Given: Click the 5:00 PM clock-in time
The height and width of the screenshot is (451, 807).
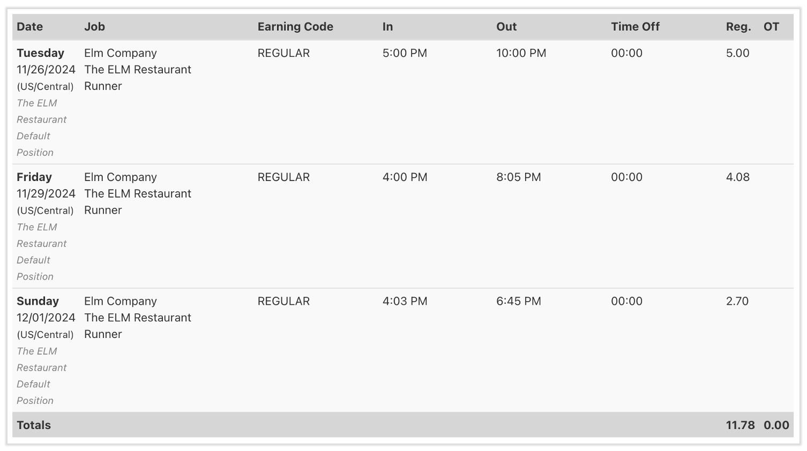Looking at the screenshot, I should (x=405, y=53).
